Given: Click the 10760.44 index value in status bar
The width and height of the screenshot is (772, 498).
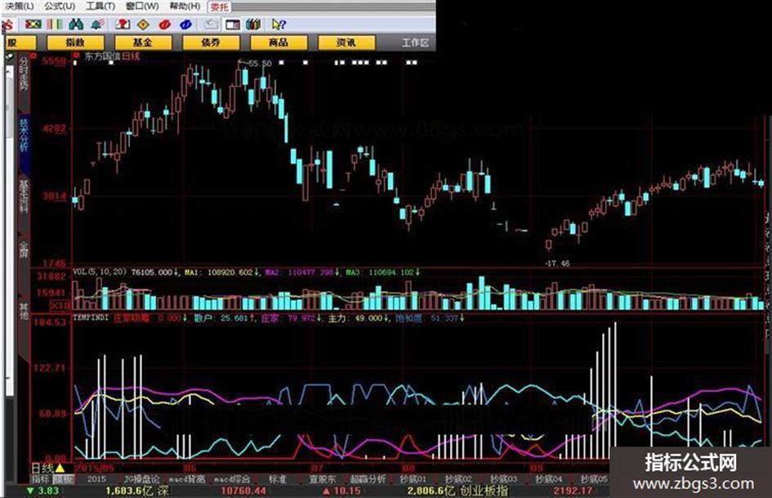Looking at the screenshot, I should 243,491.
